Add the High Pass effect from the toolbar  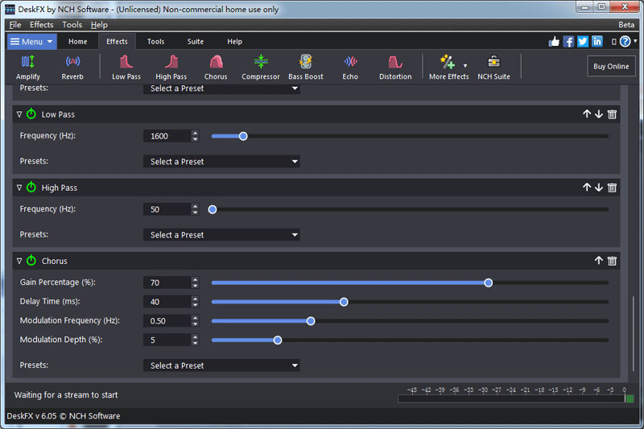[x=171, y=68]
